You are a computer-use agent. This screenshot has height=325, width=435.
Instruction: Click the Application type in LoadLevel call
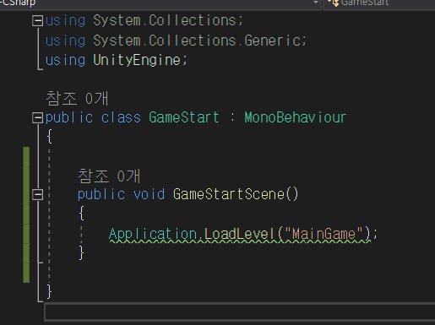pos(153,234)
